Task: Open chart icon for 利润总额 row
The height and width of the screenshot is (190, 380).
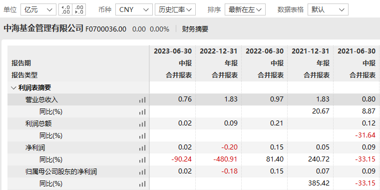Action: tap(142, 124)
